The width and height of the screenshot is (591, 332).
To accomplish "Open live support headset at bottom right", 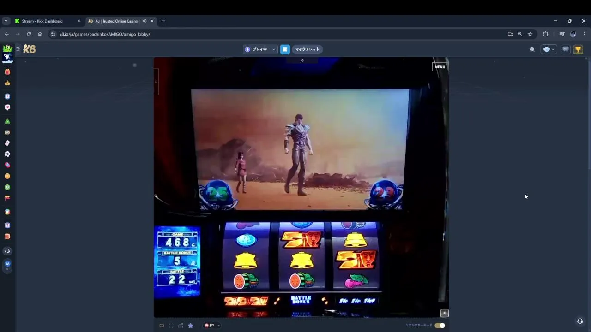I will [580, 321].
